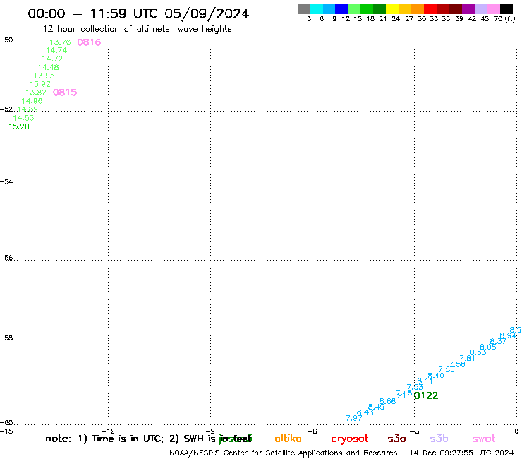The image size is (522, 459).
Task: Click the pink 'swot' satellite label
Action: (x=484, y=439)
